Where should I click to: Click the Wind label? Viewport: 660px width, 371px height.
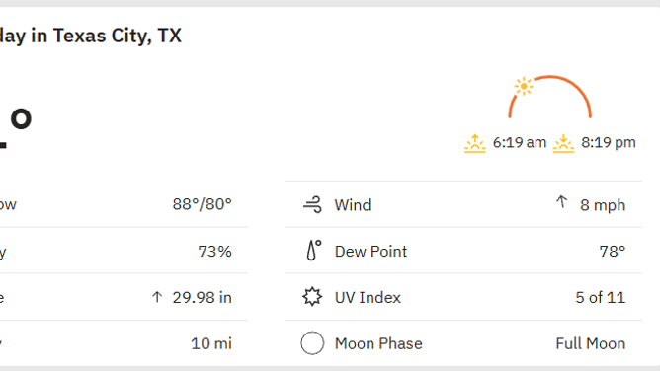(x=353, y=205)
